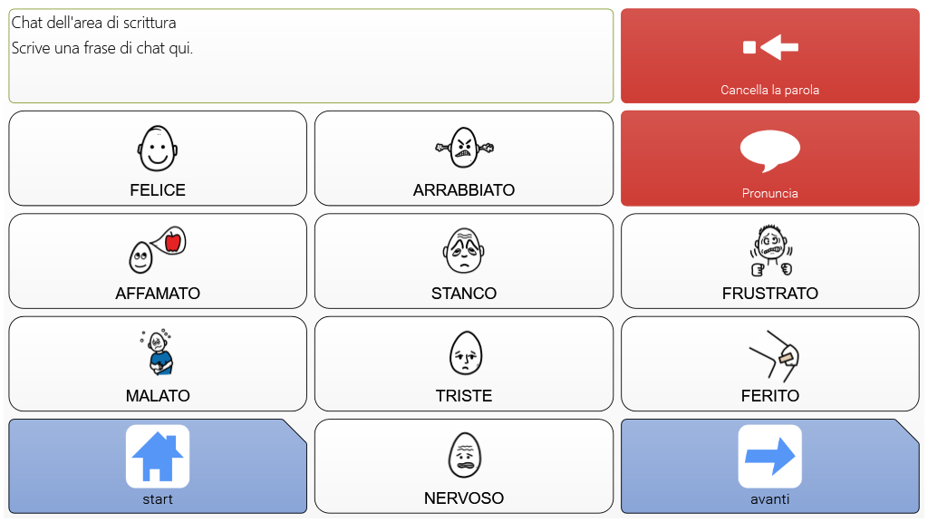928x522 pixels.
Task: Click inside the chat writing area
Action: (311, 55)
